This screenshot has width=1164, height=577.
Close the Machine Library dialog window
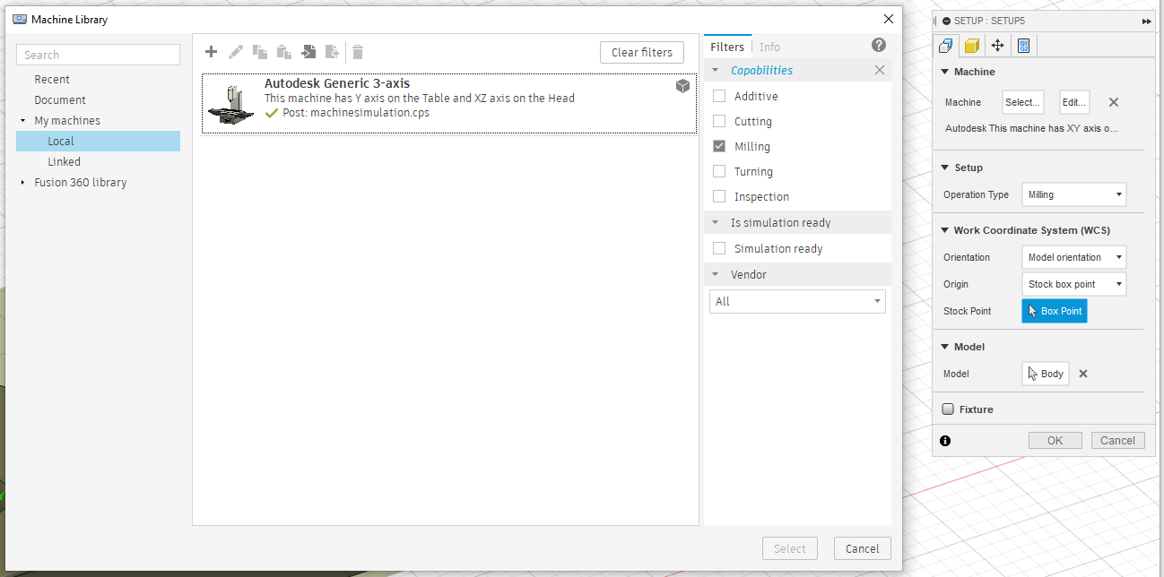889,19
